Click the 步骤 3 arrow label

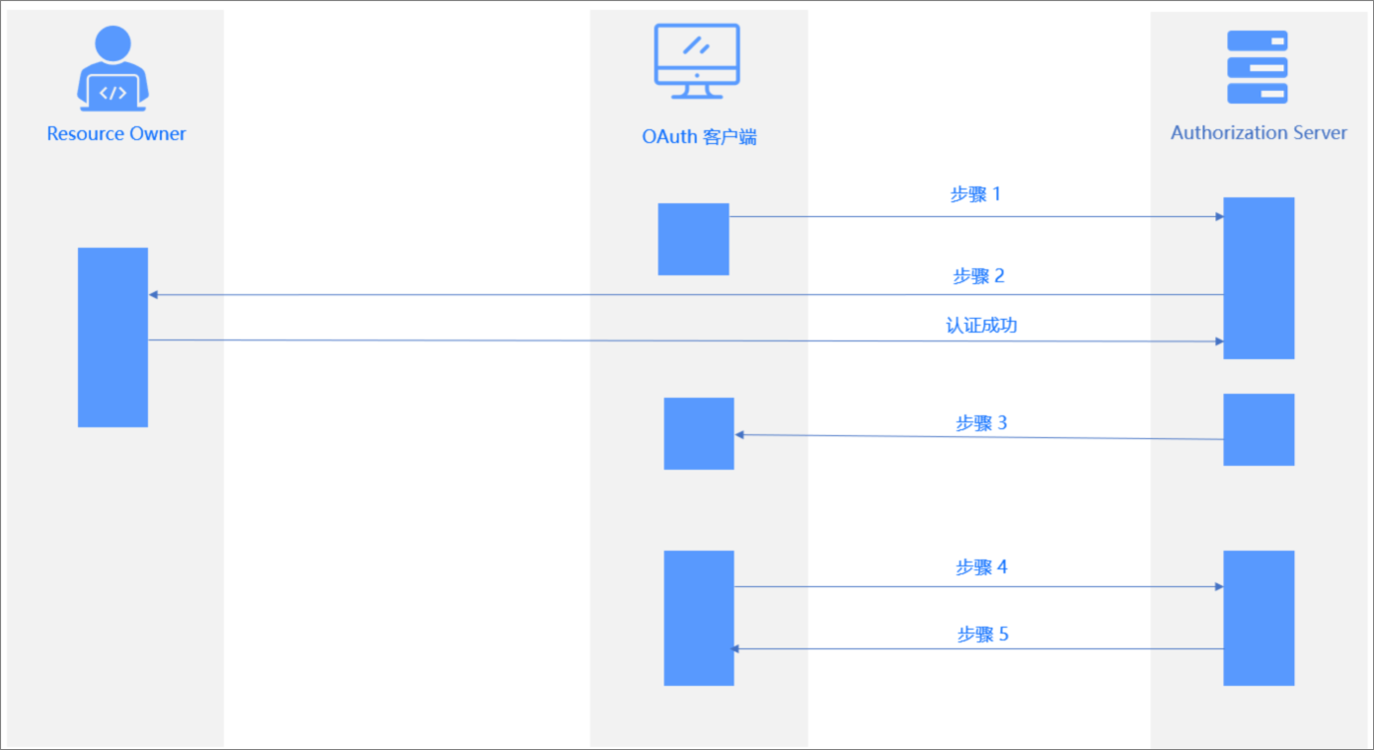(x=981, y=423)
